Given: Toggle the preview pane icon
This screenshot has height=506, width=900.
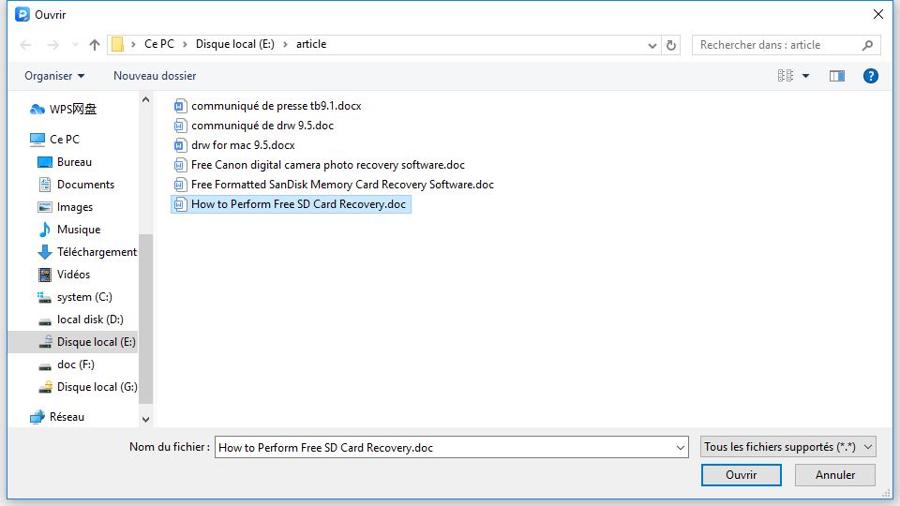Looking at the screenshot, I should (x=837, y=76).
